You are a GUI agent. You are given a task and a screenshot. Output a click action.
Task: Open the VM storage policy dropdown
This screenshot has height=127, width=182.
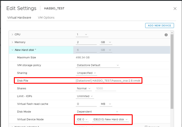pyautogui.click(x=98, y=65)
